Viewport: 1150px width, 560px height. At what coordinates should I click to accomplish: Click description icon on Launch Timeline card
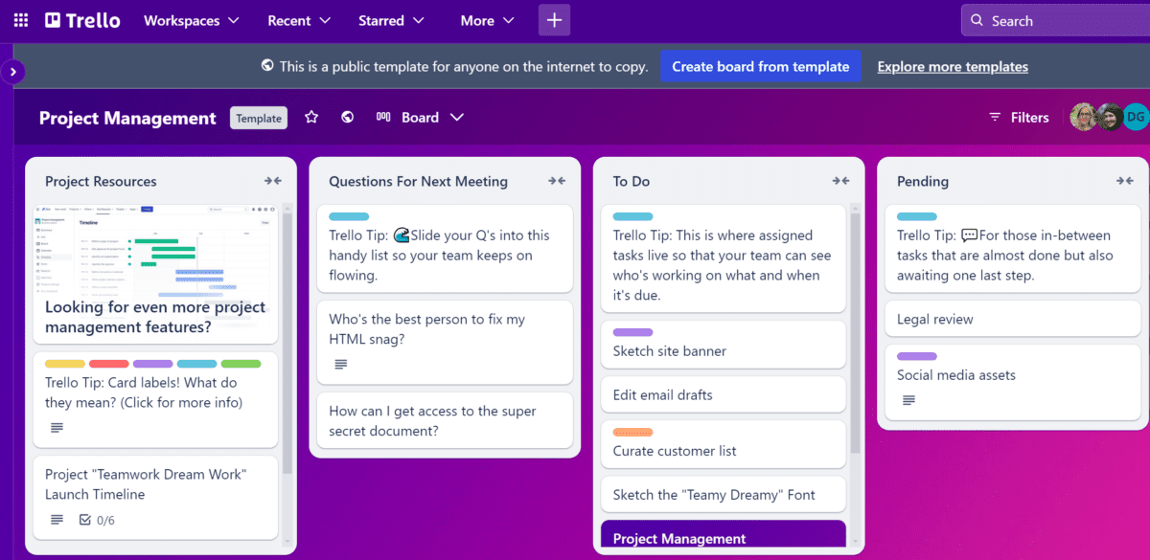(x=57, y=520)
